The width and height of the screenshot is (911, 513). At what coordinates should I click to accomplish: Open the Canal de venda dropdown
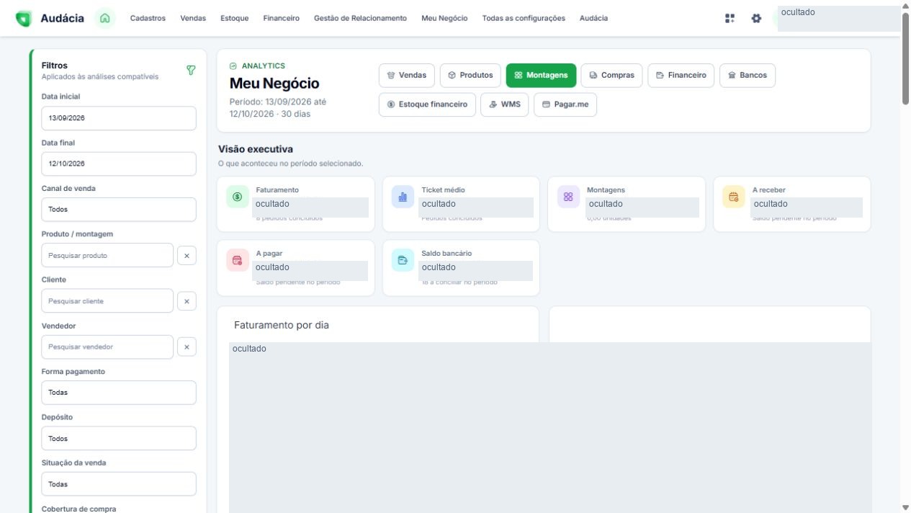click(x=119, y=210)
